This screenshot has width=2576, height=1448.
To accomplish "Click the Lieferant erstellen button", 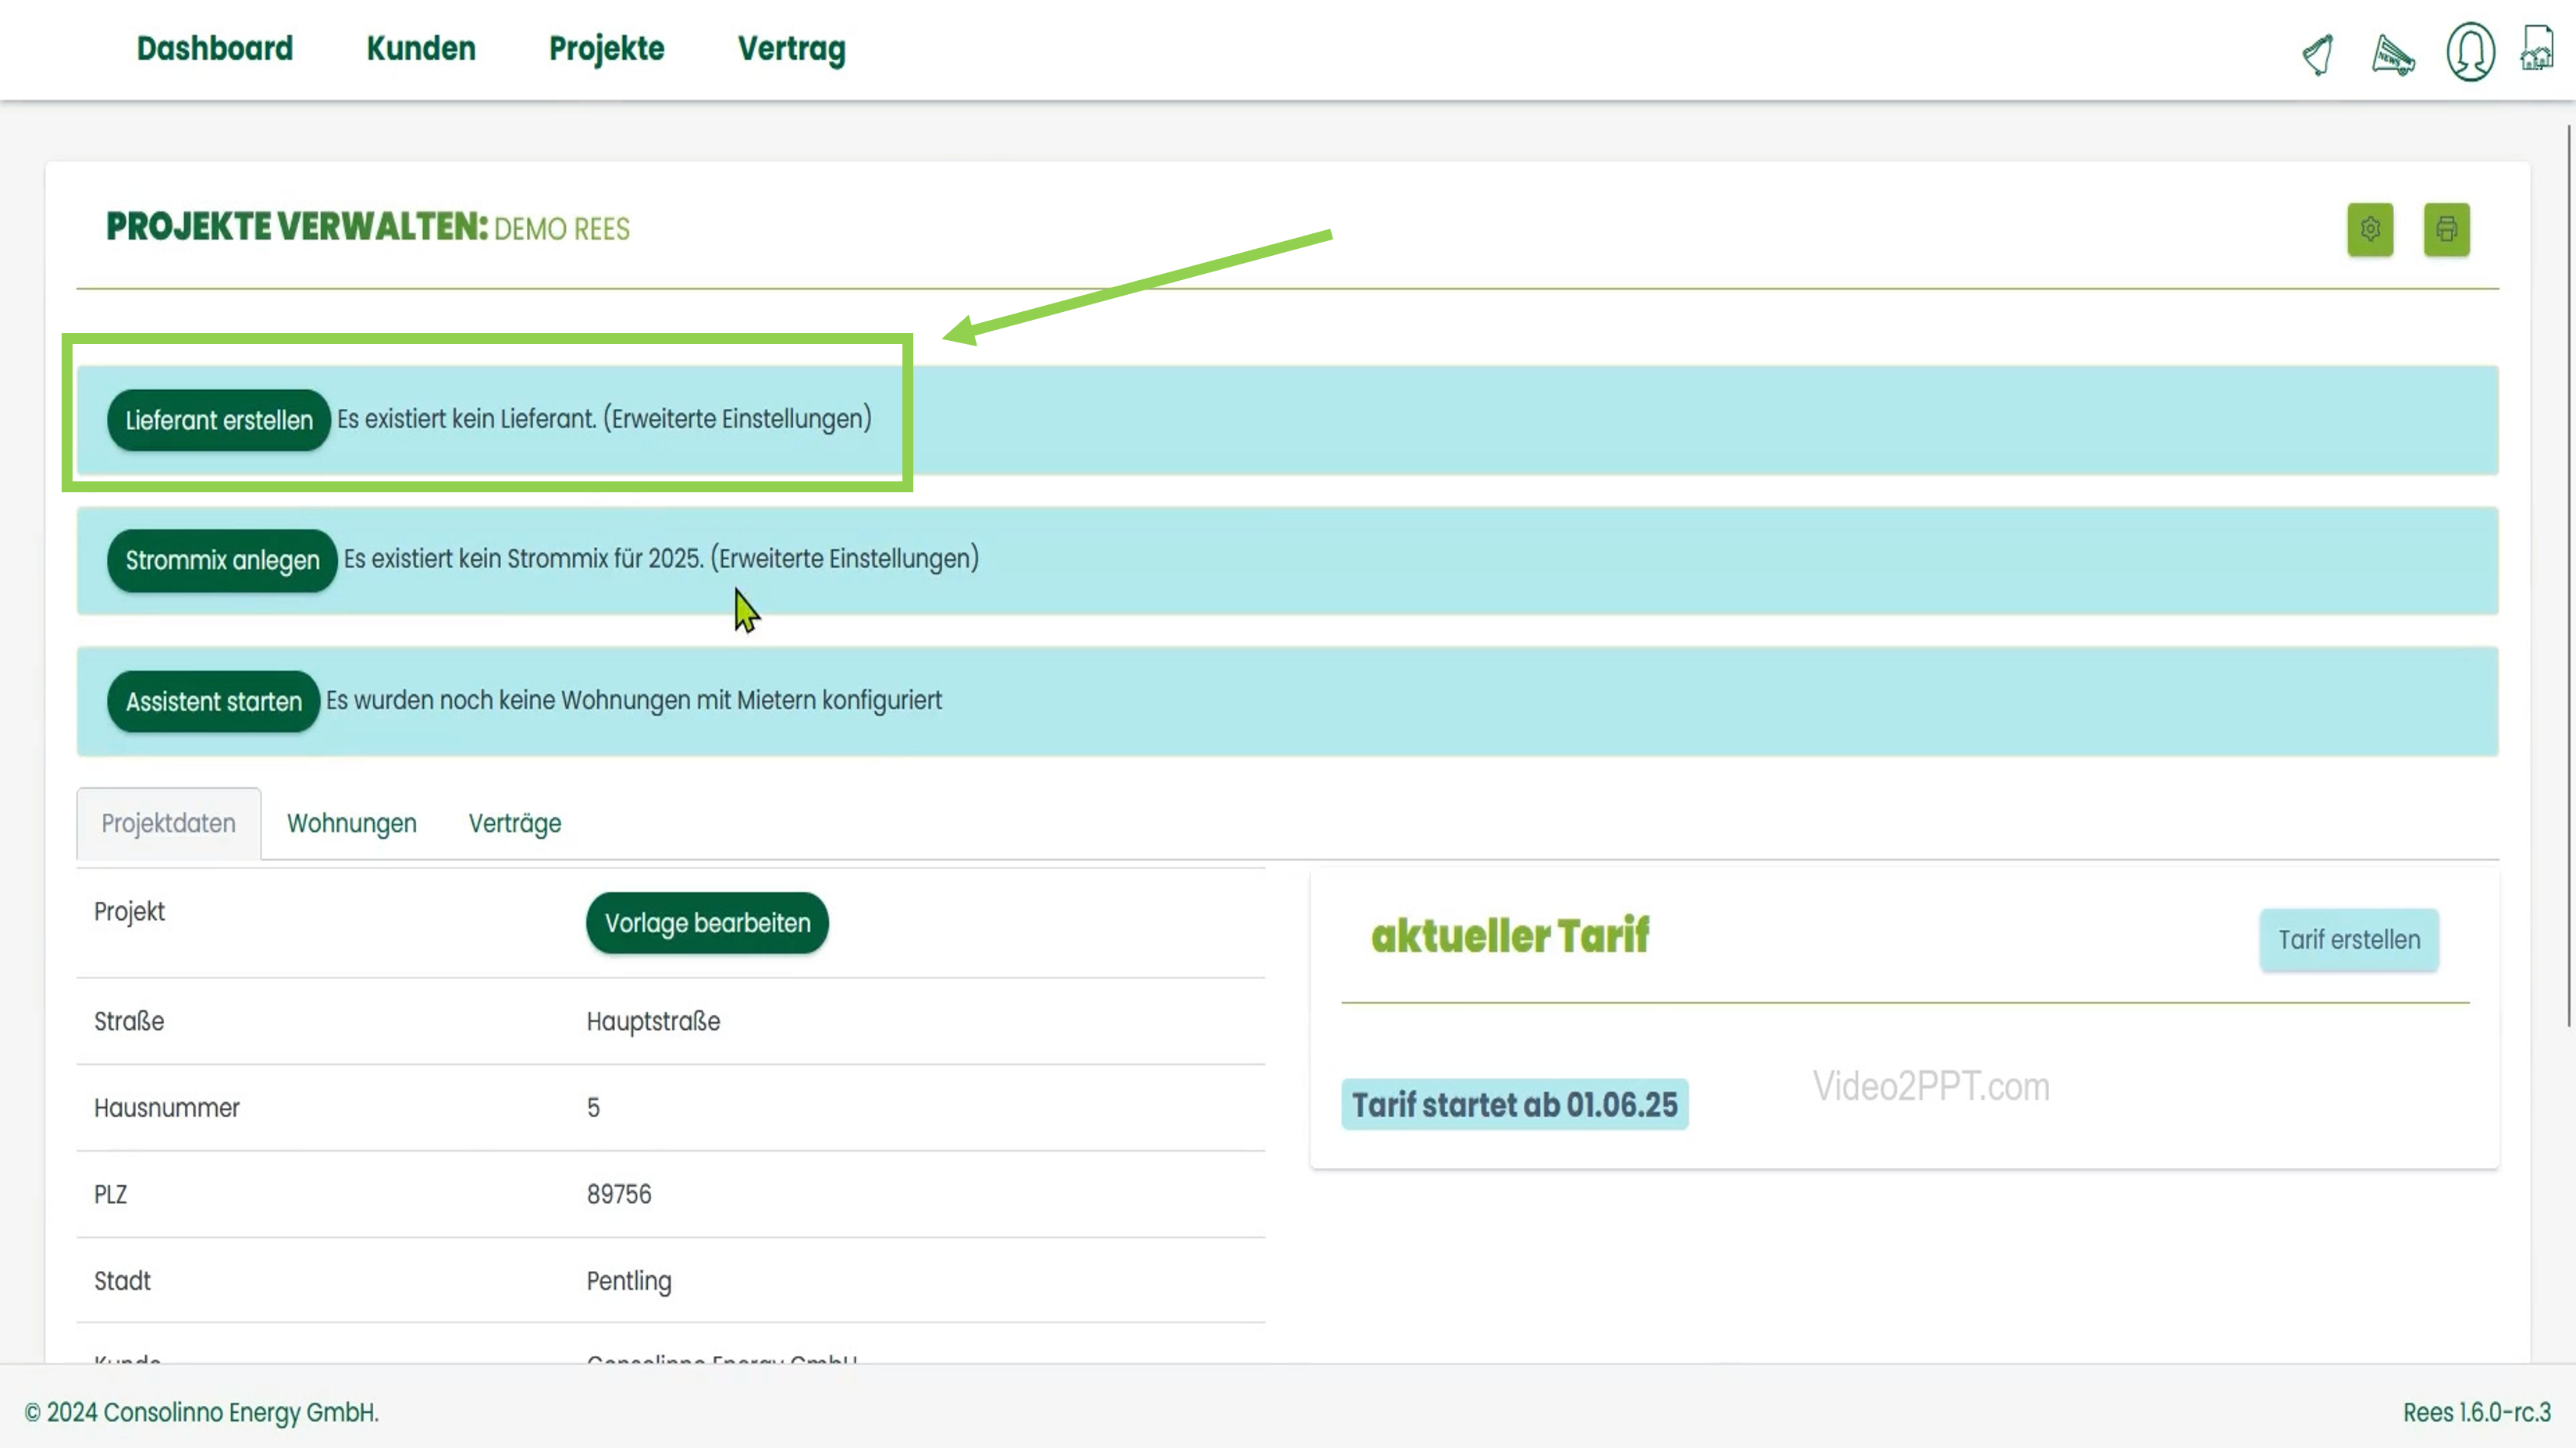I will pos(219,420).
